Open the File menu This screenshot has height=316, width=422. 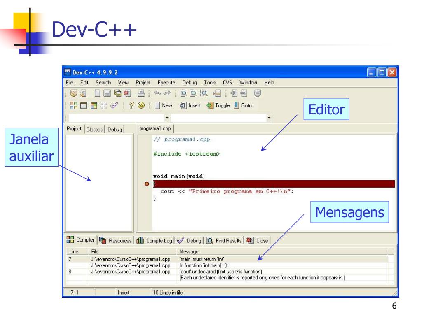69,82
